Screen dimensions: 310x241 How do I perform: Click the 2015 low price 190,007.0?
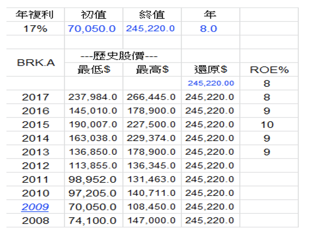pyautogui.click(x=93, y=124)
